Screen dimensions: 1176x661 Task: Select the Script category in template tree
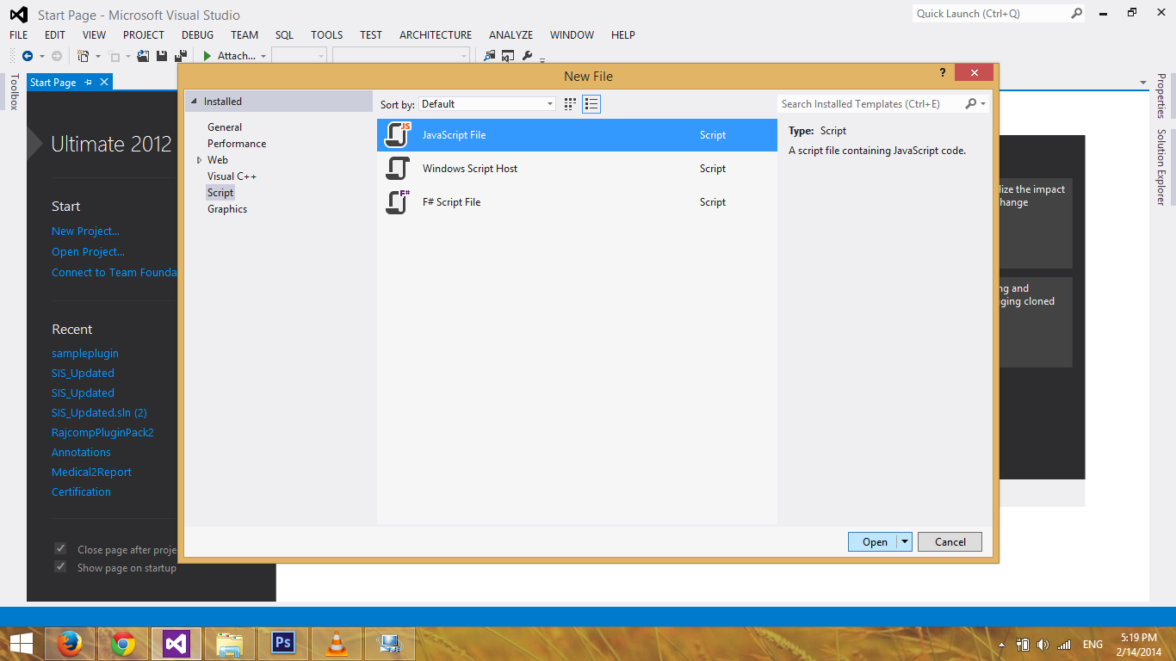pyautogui.click(x=220, y=193)
